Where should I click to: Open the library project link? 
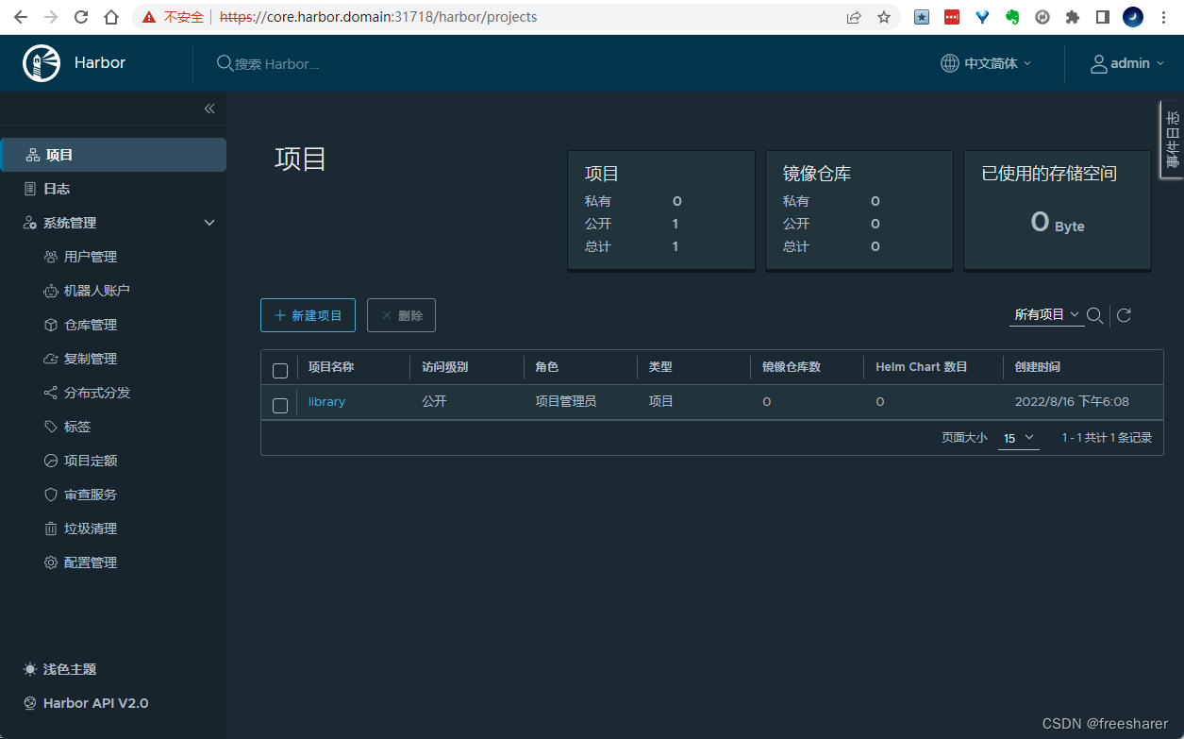click(326, 402)
